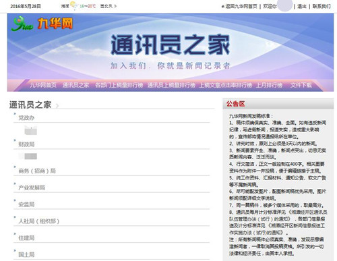Open the 党政办 department entry
The image size is (337, 261).
26,118
